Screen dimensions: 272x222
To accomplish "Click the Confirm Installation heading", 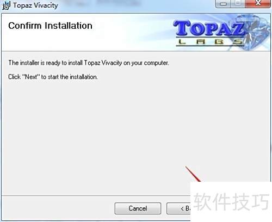I will pyautogui.click(x=50, y=26).
